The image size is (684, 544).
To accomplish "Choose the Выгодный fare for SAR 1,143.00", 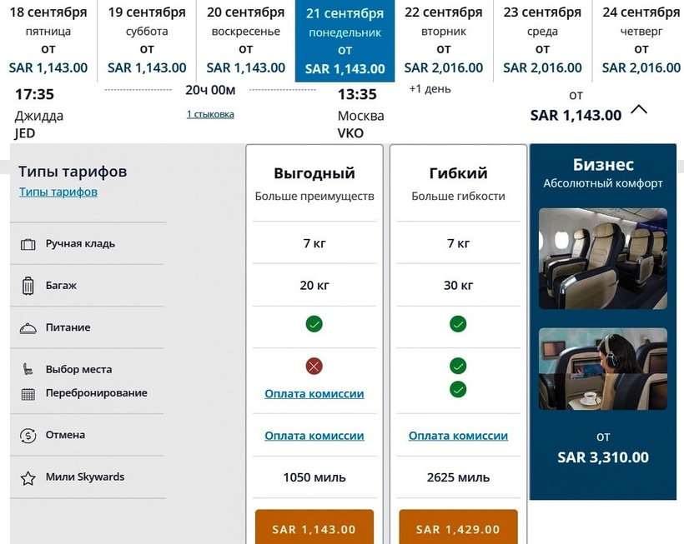I will tap(314, 528).
